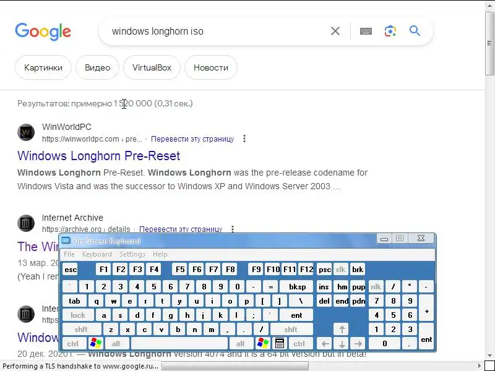
Task: Click the psc key on the on-screen keyboard
Action: pyautogui.click(x=324, y=270)
